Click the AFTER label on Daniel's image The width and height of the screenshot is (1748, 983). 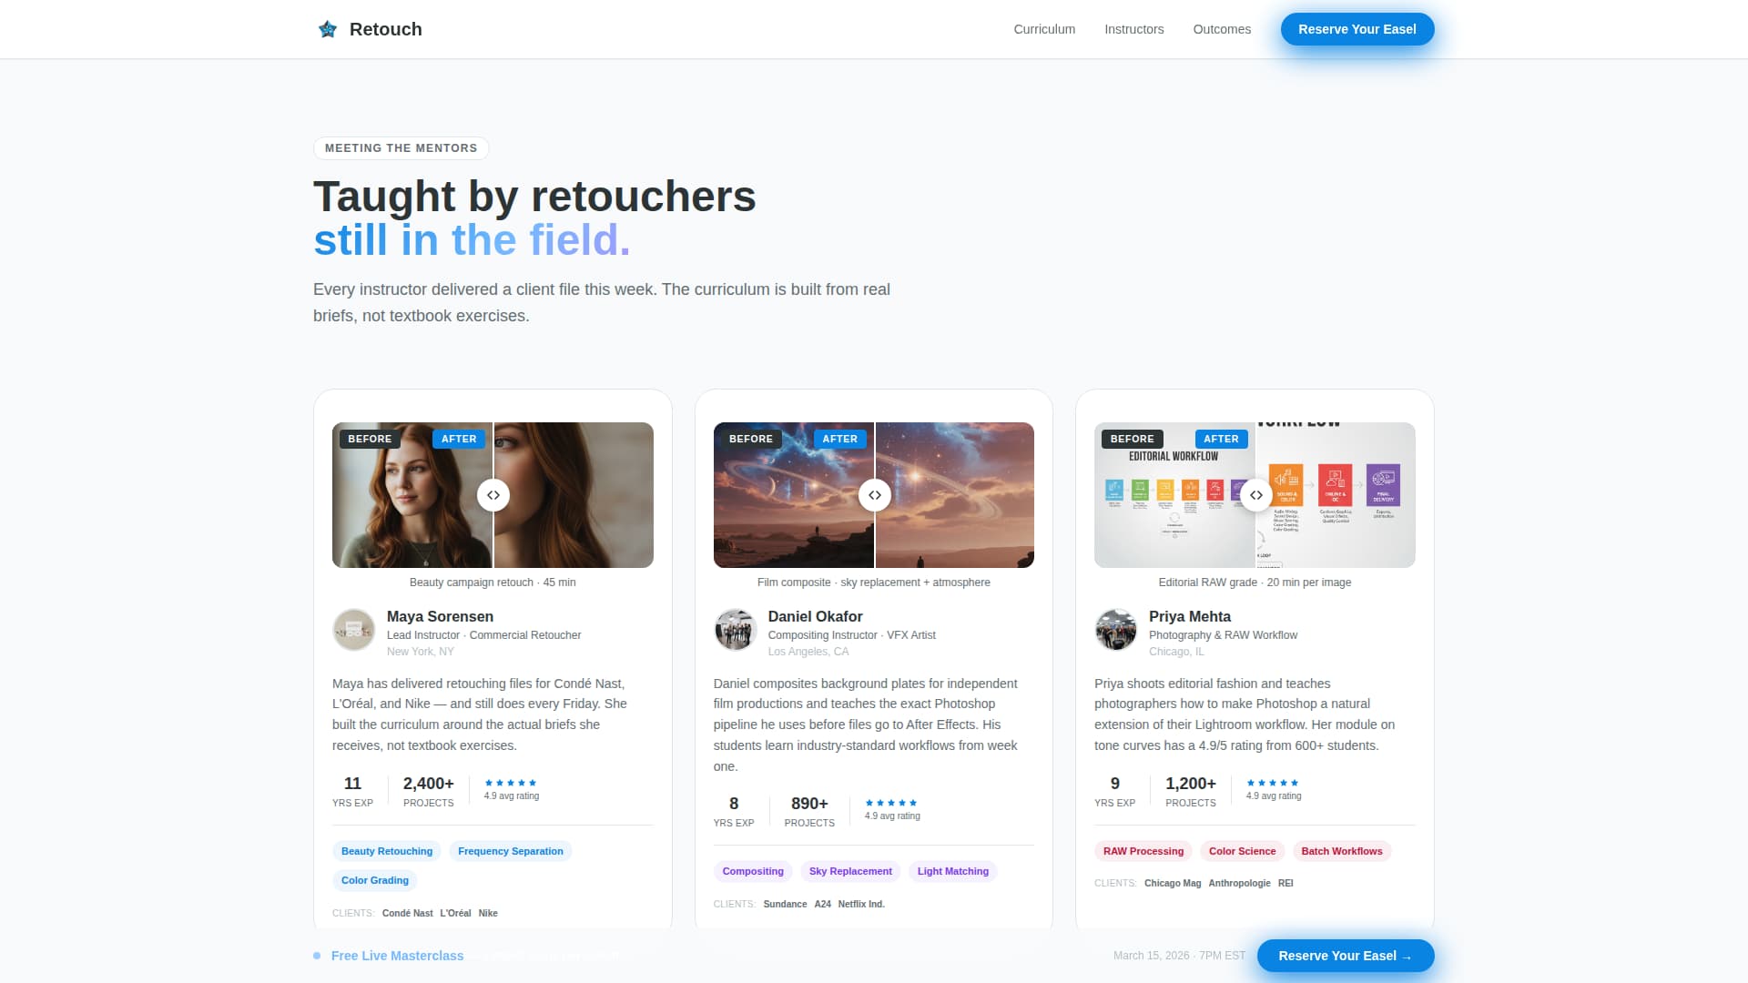click(839, 439)
